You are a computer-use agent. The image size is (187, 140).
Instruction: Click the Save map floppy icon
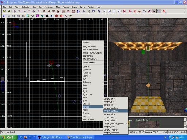pyautogui.click(x=9, y=11)
